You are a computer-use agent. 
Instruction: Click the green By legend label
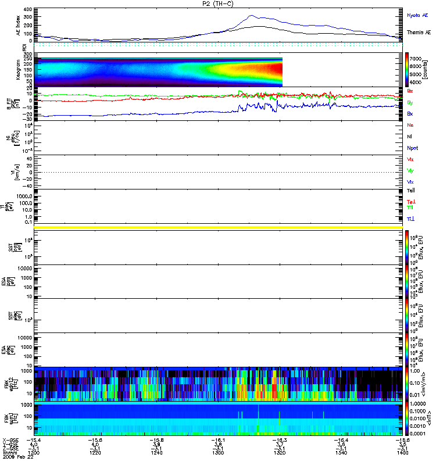pyautogui.click(x=410, y=102)
